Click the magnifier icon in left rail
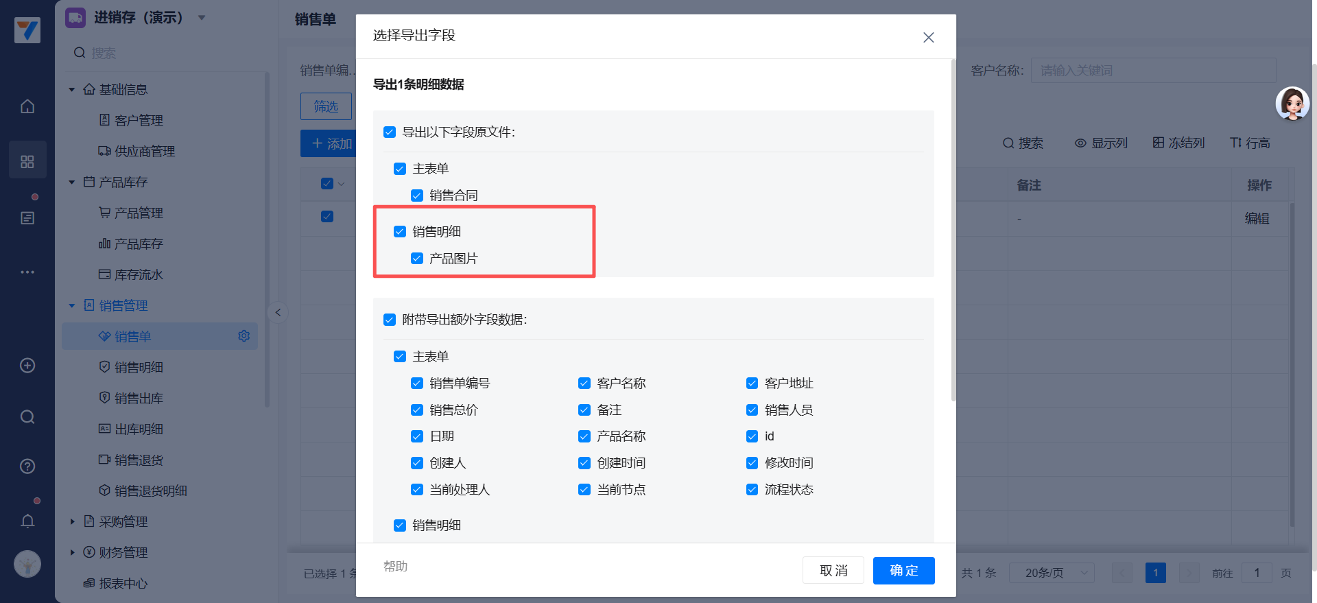Viewport: 1317px width, 603px height. [x=27, y=417]
